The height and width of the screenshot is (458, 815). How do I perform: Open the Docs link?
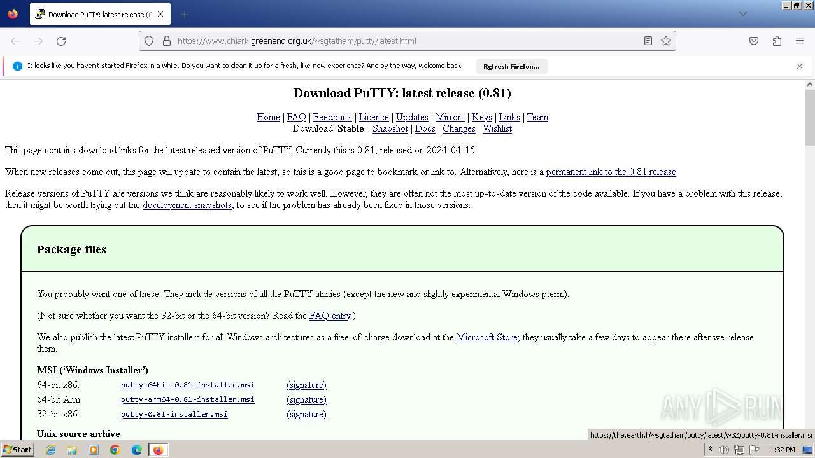pyautogui.click(x=425, y=128)
